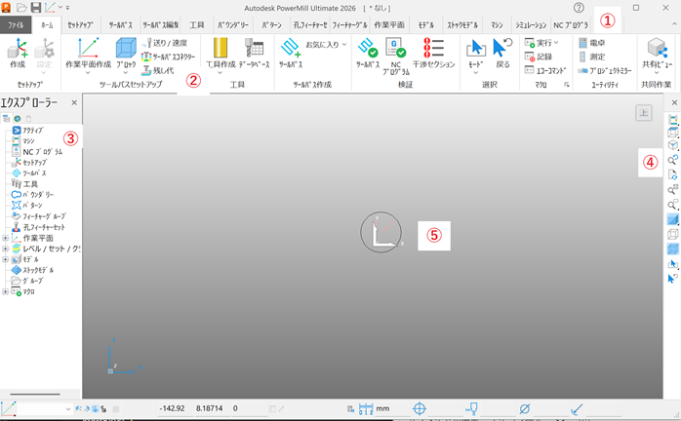Image resolution: width=681 pixels, height=421 pixels.
Task: Click the crosshair icon in the status bar
Action: pyautogui.click(x=420, y=408)
